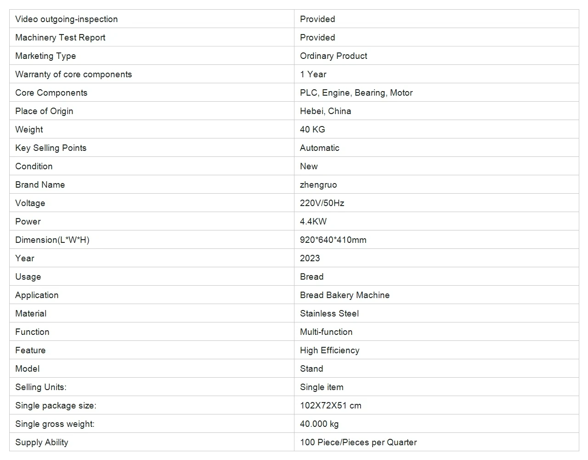Click the 'High Efficiency' feature value

point(329,350)
